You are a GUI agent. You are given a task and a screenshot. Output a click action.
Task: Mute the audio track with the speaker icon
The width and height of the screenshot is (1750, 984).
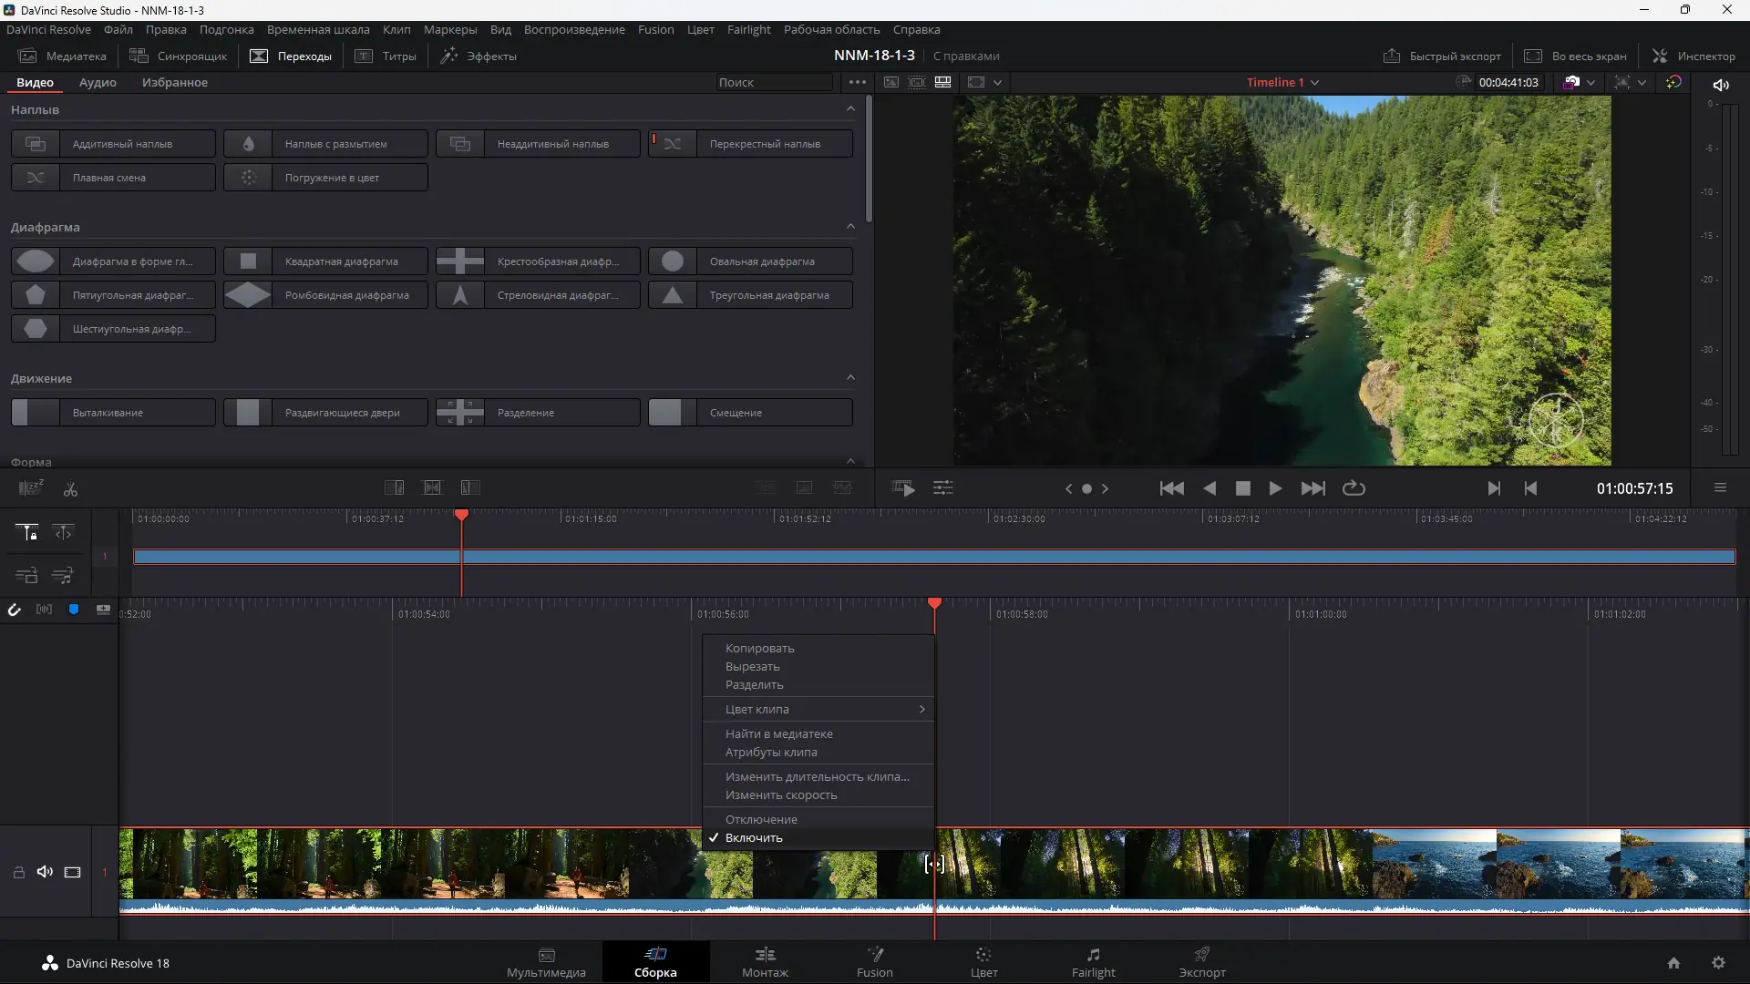coord(45,872)
